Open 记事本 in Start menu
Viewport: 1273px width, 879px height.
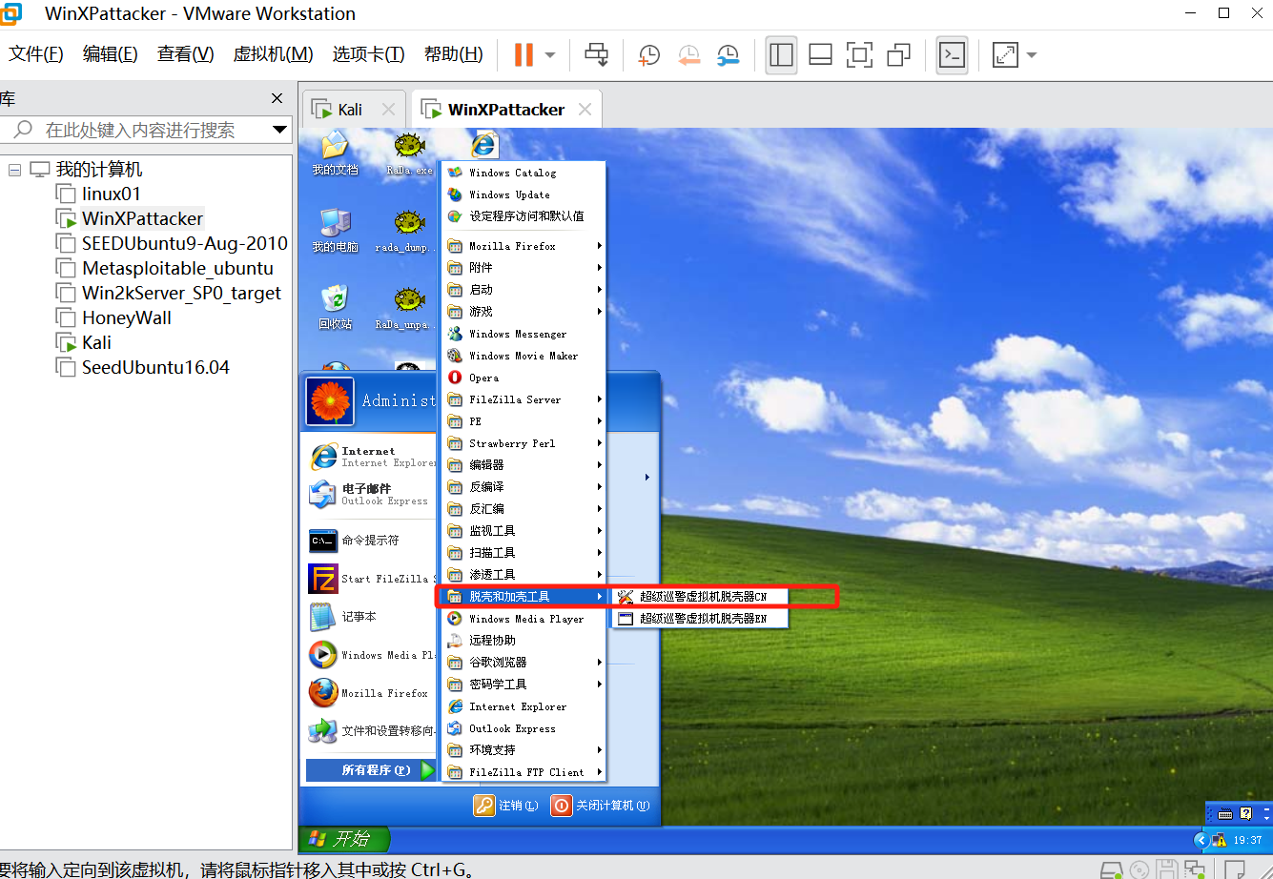(370, 617)
